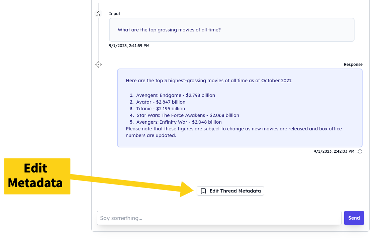Click the Avengers: Infinity War entry

(x=179, y=122)
